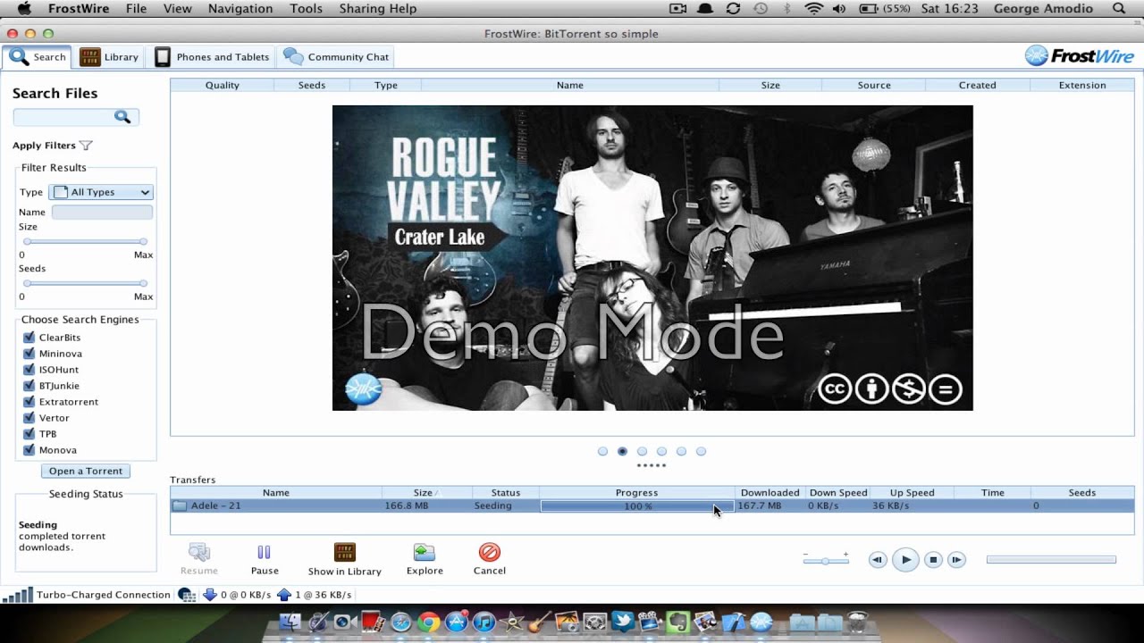Viewport: 1144px width, 643px height.
Task: Switch to Phones and Tablets tab
Action: 212,57
